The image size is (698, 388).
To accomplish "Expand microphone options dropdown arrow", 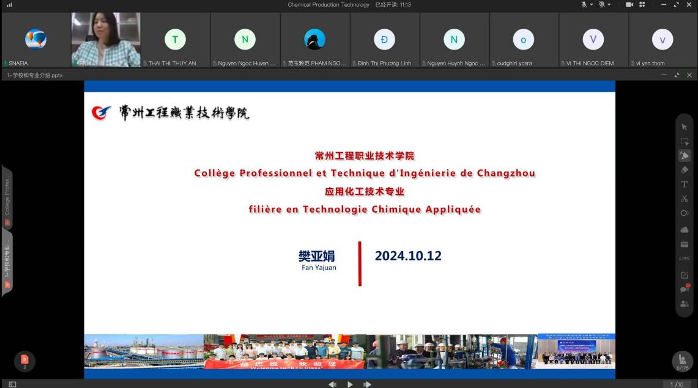I will (591, 5).
